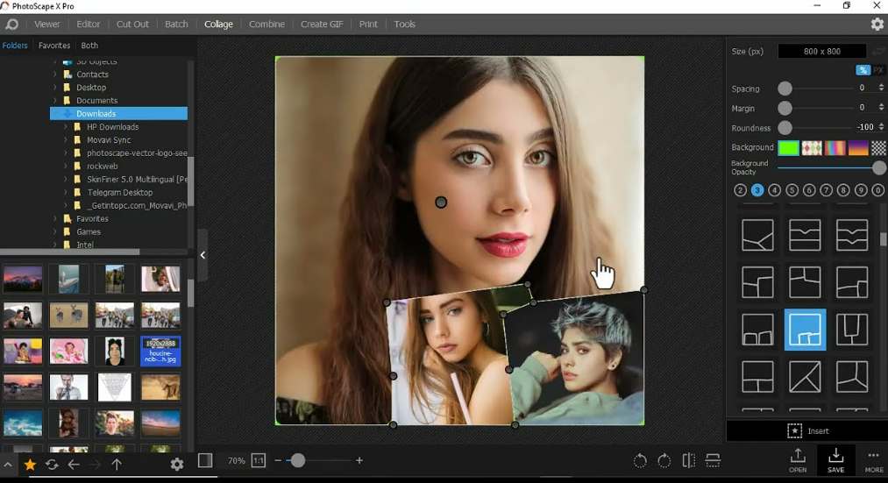
Task: Open the Create GIF tab
Action: (321, 25)
